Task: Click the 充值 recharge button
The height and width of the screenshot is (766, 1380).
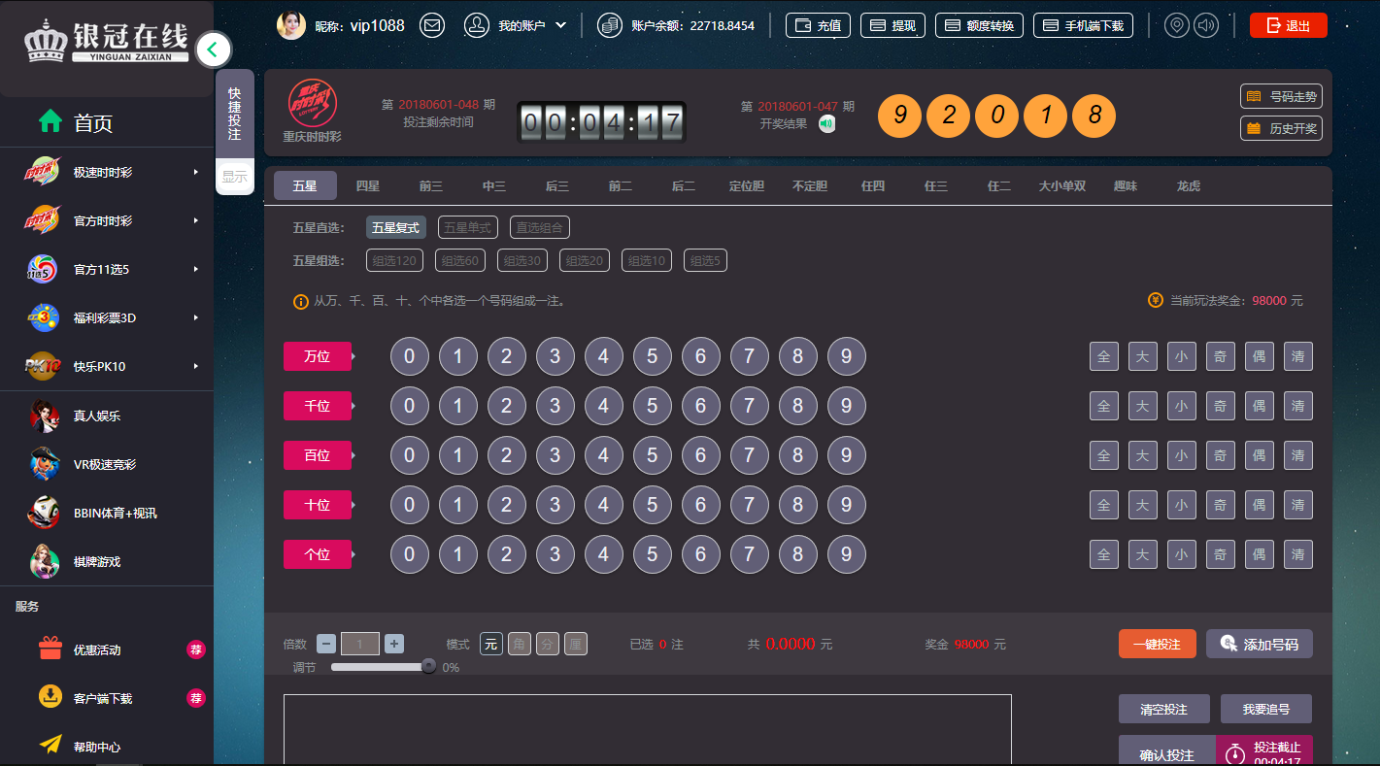Action: pos(818,25)
